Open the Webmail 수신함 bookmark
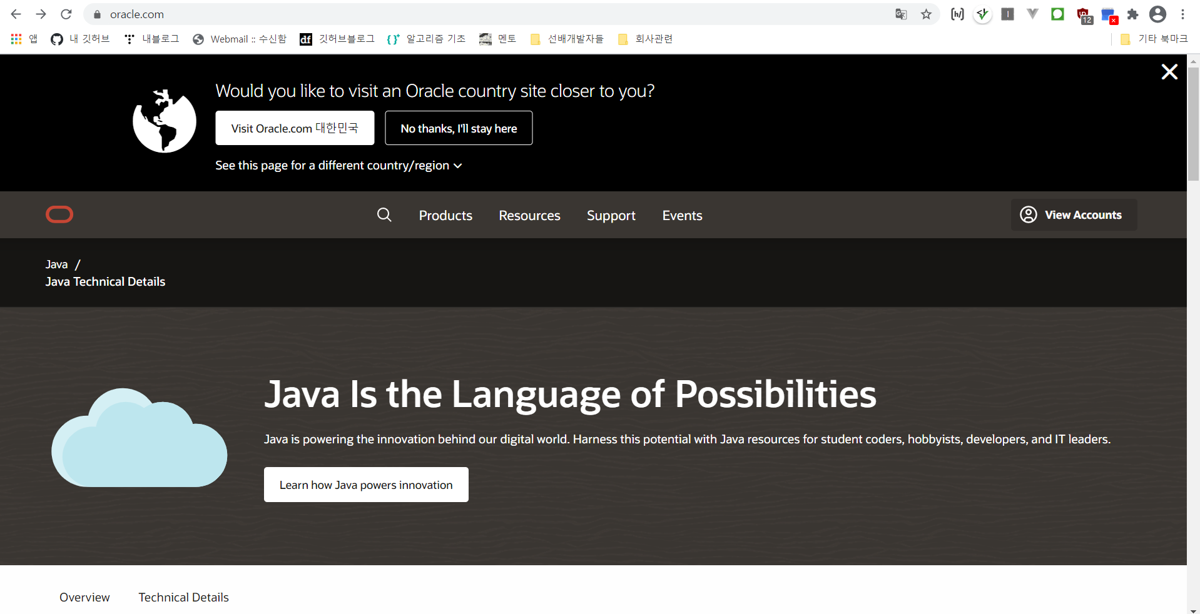 tap(240, 39)
